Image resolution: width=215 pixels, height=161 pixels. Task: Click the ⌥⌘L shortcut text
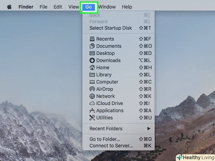(x=145, y=60)
